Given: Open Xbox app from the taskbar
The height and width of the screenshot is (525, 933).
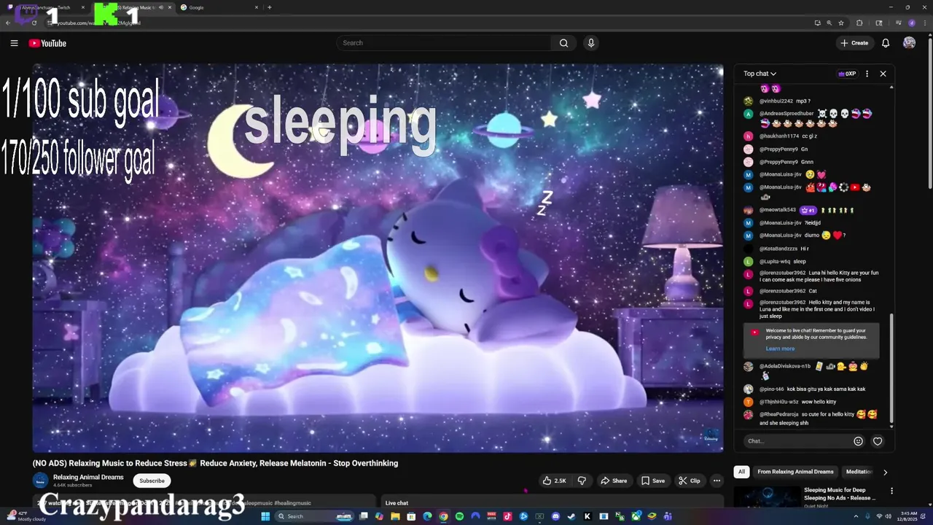Looking at the screenshot, I should pos(636,516).
